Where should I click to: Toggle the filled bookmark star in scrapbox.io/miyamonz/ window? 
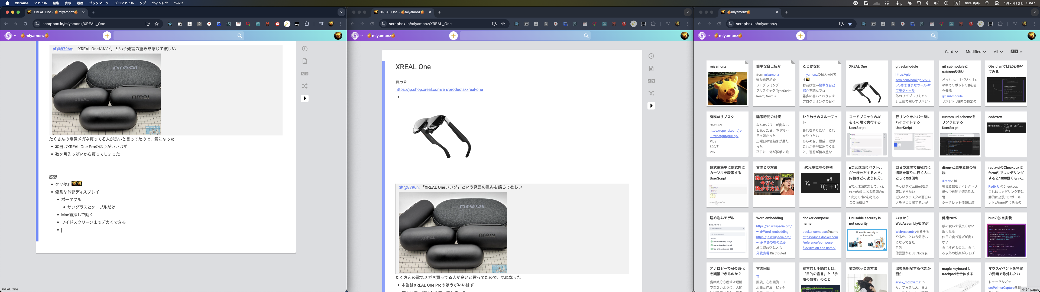point(850,24)
